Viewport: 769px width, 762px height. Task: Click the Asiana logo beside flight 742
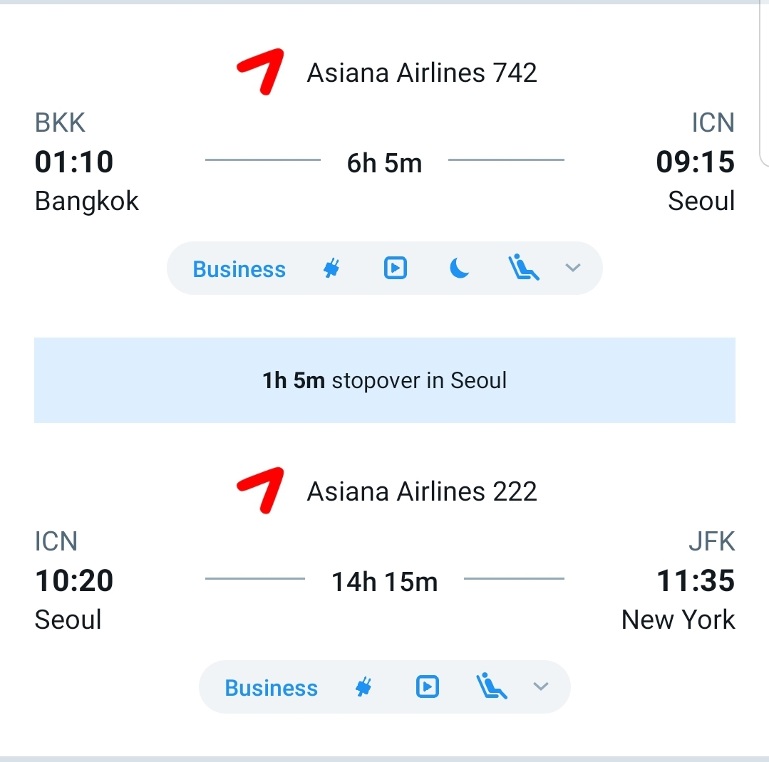pos(261,71)
